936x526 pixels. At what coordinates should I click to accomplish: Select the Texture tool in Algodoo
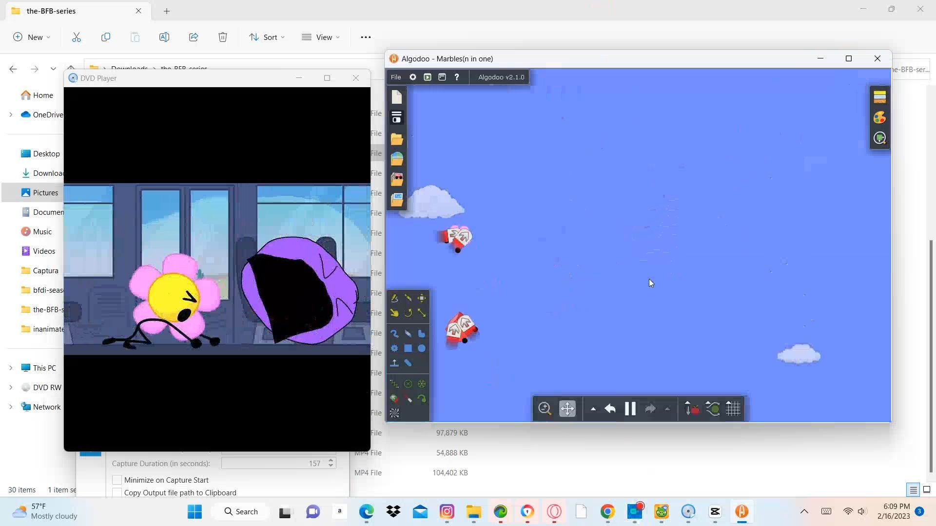[x=394, y=413]
